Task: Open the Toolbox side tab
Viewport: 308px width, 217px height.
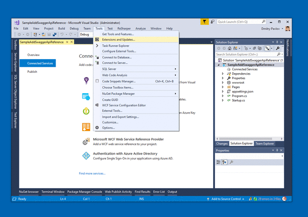Action: point(15,45)
